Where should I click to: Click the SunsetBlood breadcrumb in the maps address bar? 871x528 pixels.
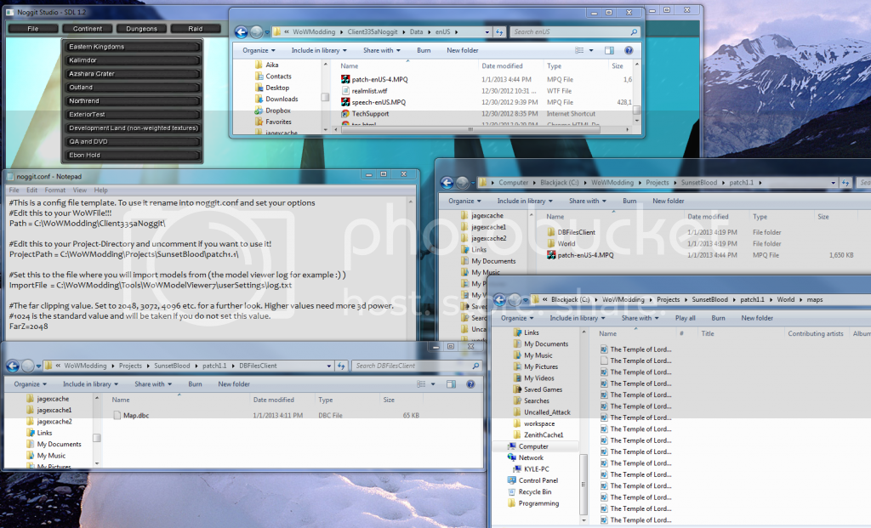709,300
